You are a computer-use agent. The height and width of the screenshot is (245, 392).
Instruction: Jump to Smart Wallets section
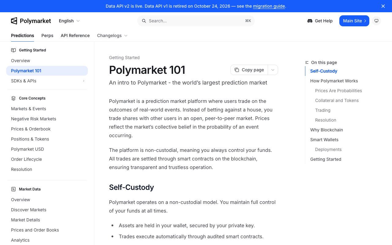(x=324, y=140)
